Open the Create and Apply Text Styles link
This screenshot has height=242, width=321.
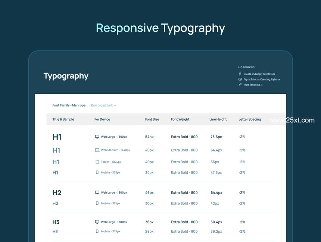(261, 74)
